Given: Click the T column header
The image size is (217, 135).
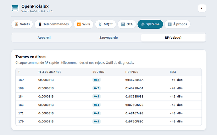Looking at the screenshot, I should [19, 72].
